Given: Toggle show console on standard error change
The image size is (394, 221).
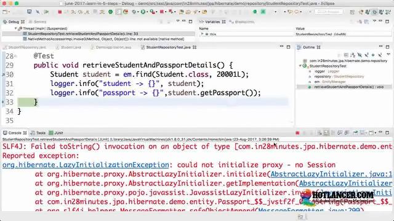Looking at the screenshot, I should click(x=347, y=133).
